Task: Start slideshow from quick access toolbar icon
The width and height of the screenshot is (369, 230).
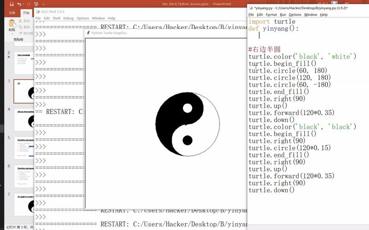Action: click(x=36, y=4)
